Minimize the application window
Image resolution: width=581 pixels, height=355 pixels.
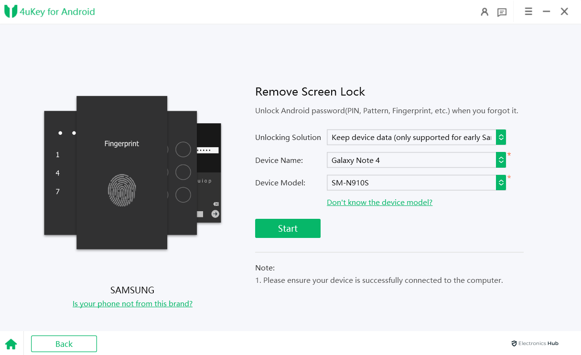pyautogui.click(x=547, y=11)
